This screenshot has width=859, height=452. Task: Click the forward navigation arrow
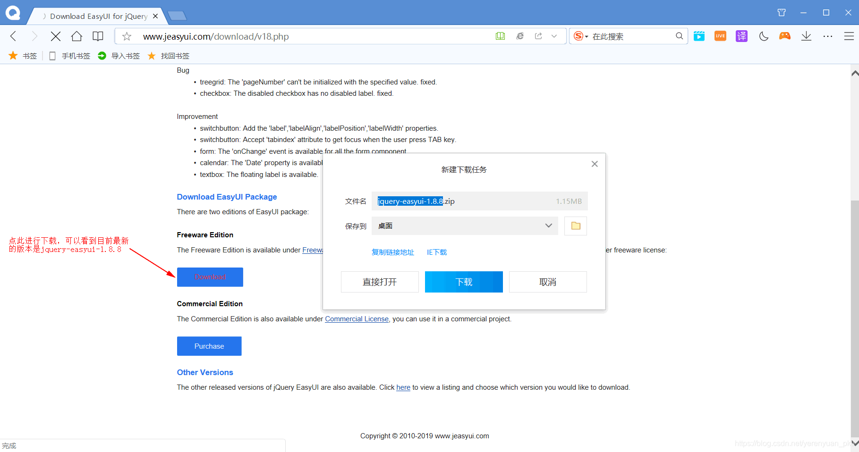(x=34, y=36)
